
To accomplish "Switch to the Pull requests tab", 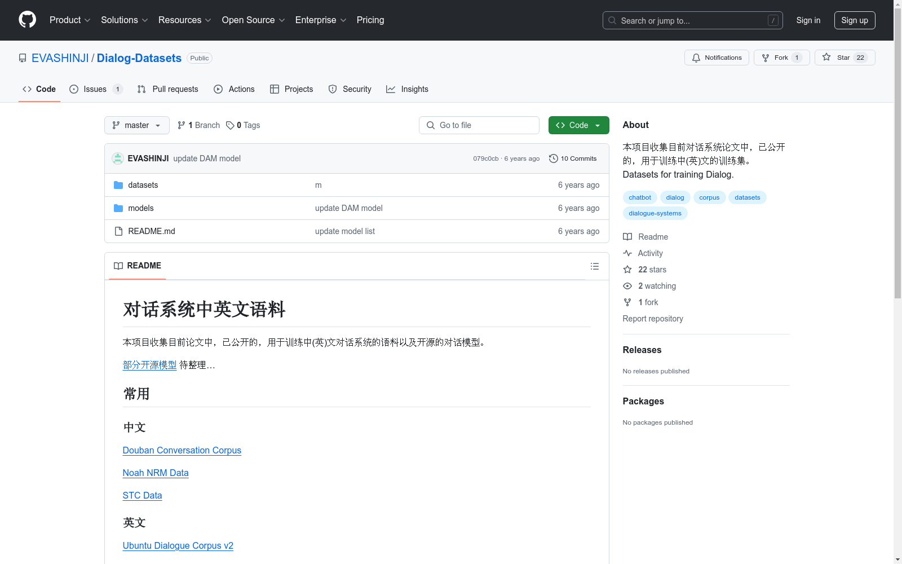I will pos(167,89).
